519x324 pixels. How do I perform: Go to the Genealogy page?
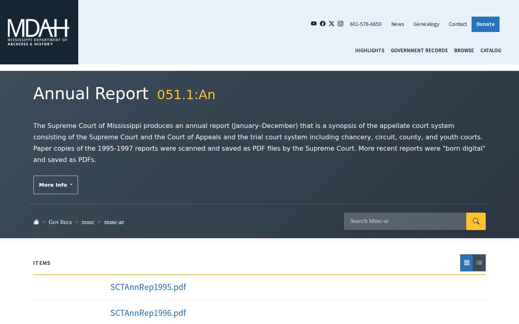(x=426, y=24)
